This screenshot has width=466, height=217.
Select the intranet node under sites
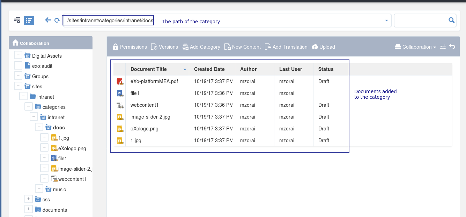coord(46,97)
